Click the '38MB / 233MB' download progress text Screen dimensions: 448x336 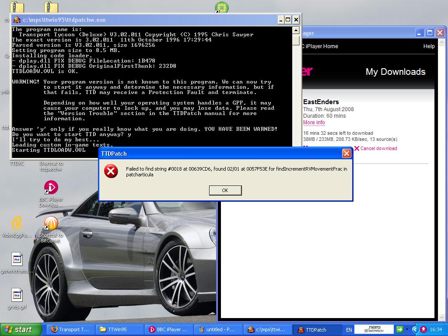[318, 140]
